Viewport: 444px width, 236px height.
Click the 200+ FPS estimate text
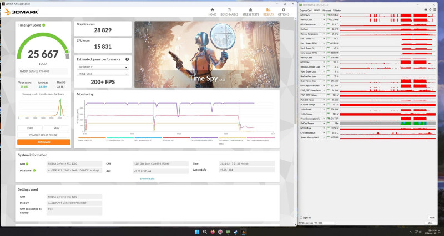(x=103, y=82)
